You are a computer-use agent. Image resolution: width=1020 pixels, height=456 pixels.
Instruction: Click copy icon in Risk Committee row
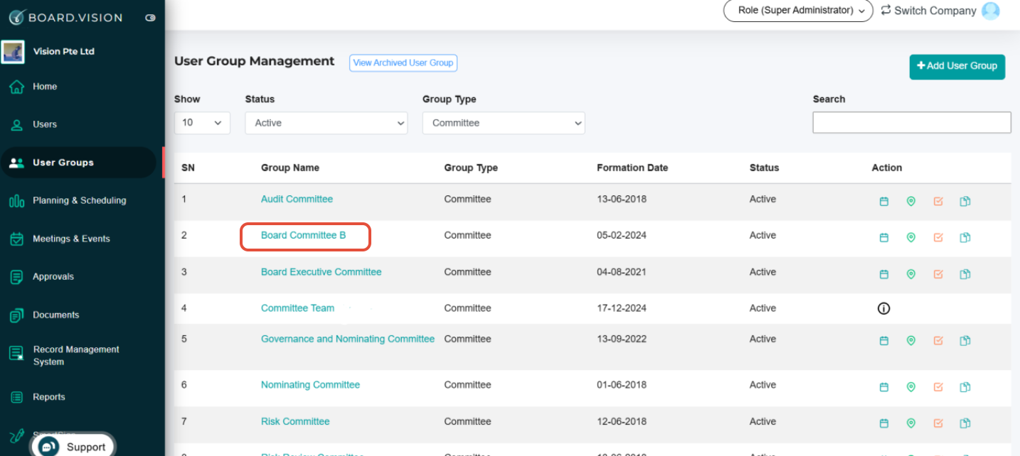click(x=965, y=423)
